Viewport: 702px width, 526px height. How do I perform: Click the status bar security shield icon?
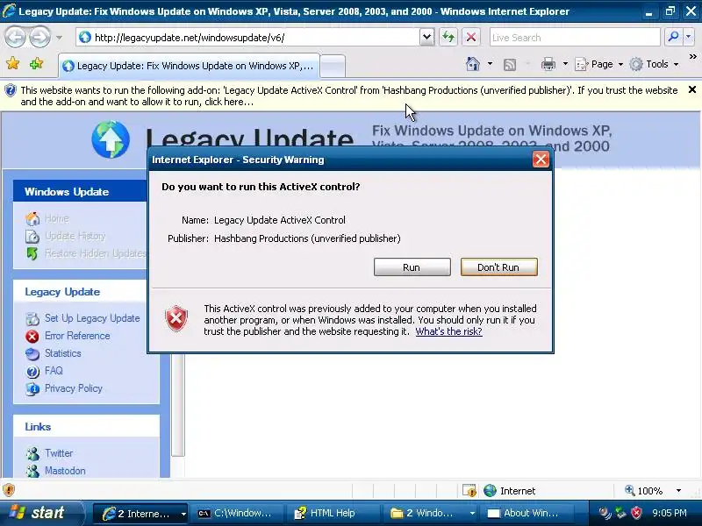click(9, 490)
